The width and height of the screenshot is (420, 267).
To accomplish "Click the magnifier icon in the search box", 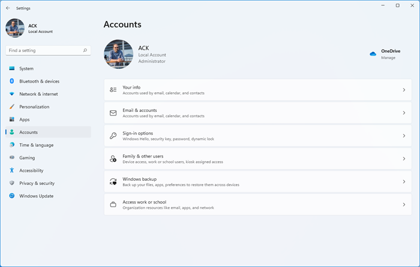I will [85, 50].
